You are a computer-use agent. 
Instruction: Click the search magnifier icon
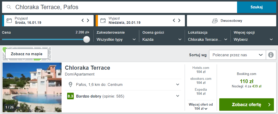tap(9, 7)
